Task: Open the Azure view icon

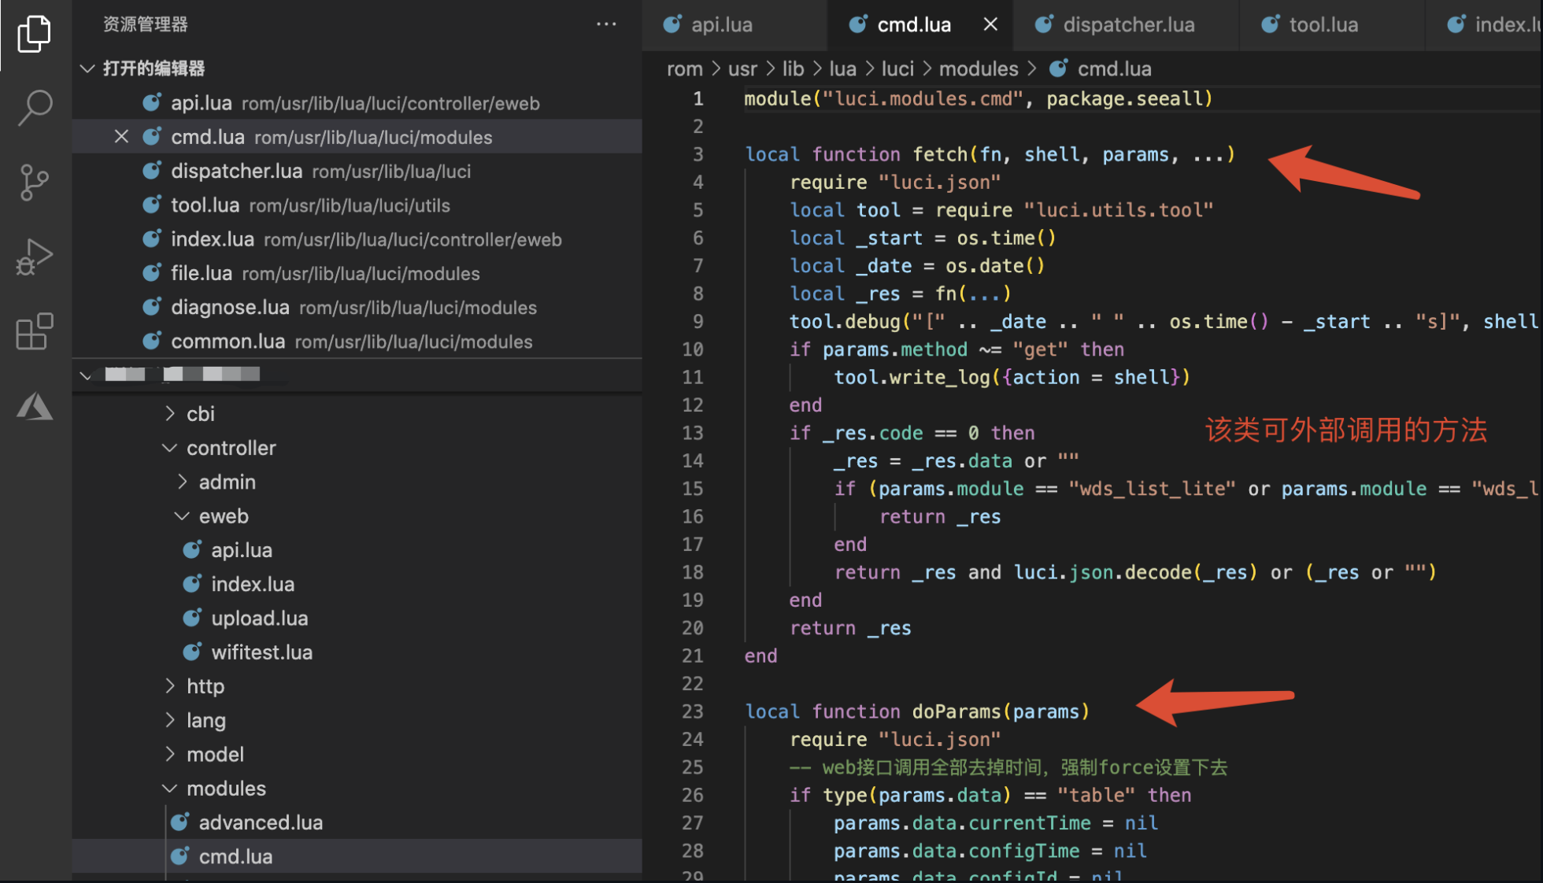Action: (x=35, y=407)
